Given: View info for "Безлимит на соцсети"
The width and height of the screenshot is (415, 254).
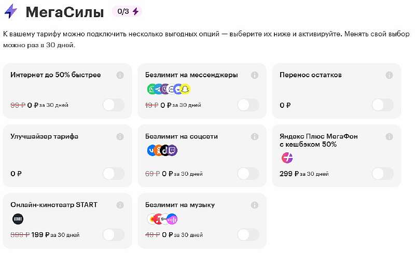Looking at the screenshot, I should [x=255, y=137].
